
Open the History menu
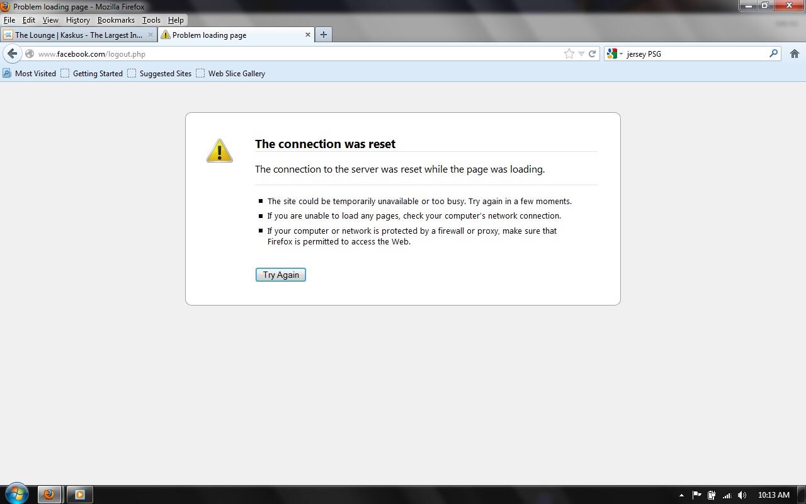coord(78,20)
